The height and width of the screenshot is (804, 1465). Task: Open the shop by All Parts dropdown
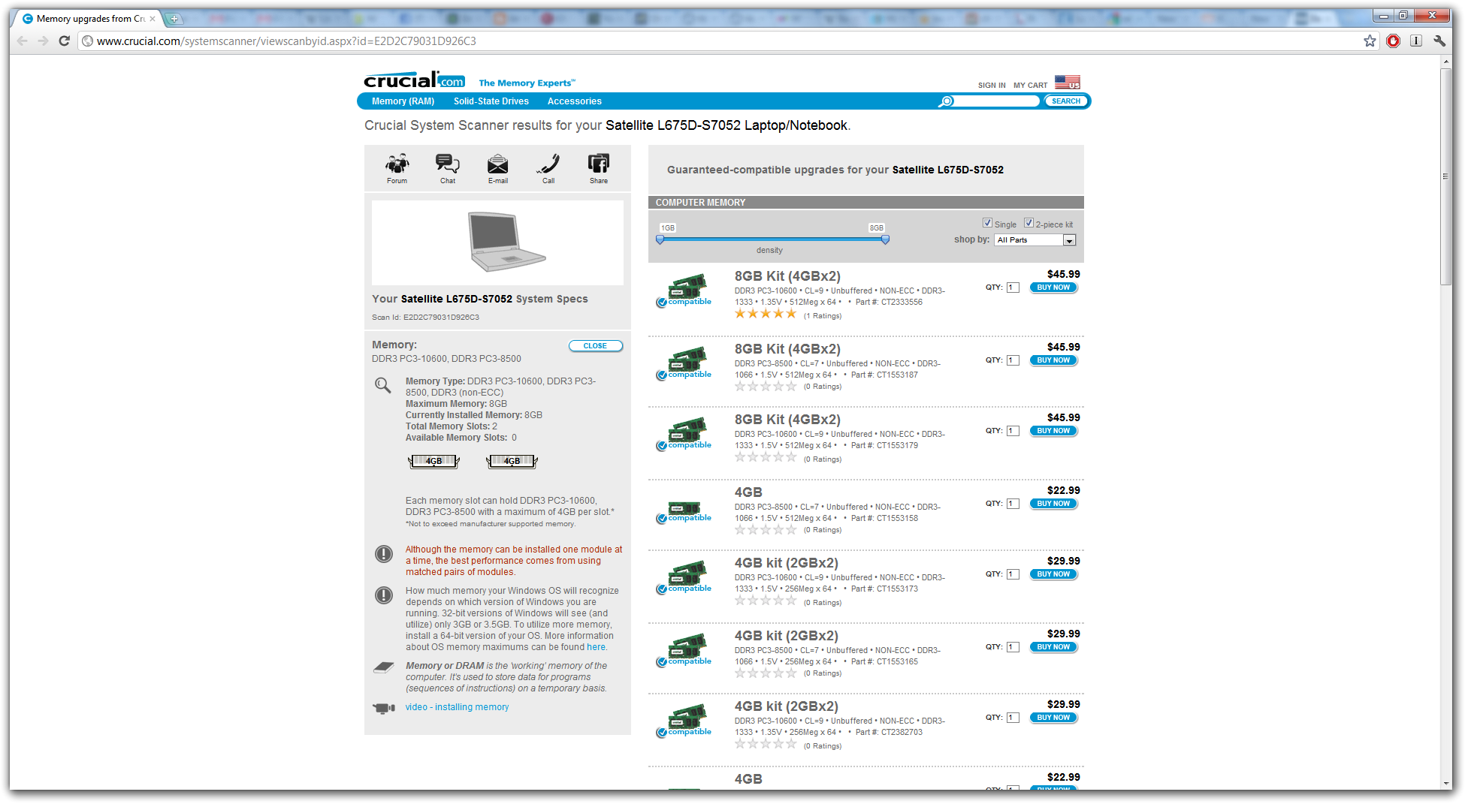[1035, 240]
